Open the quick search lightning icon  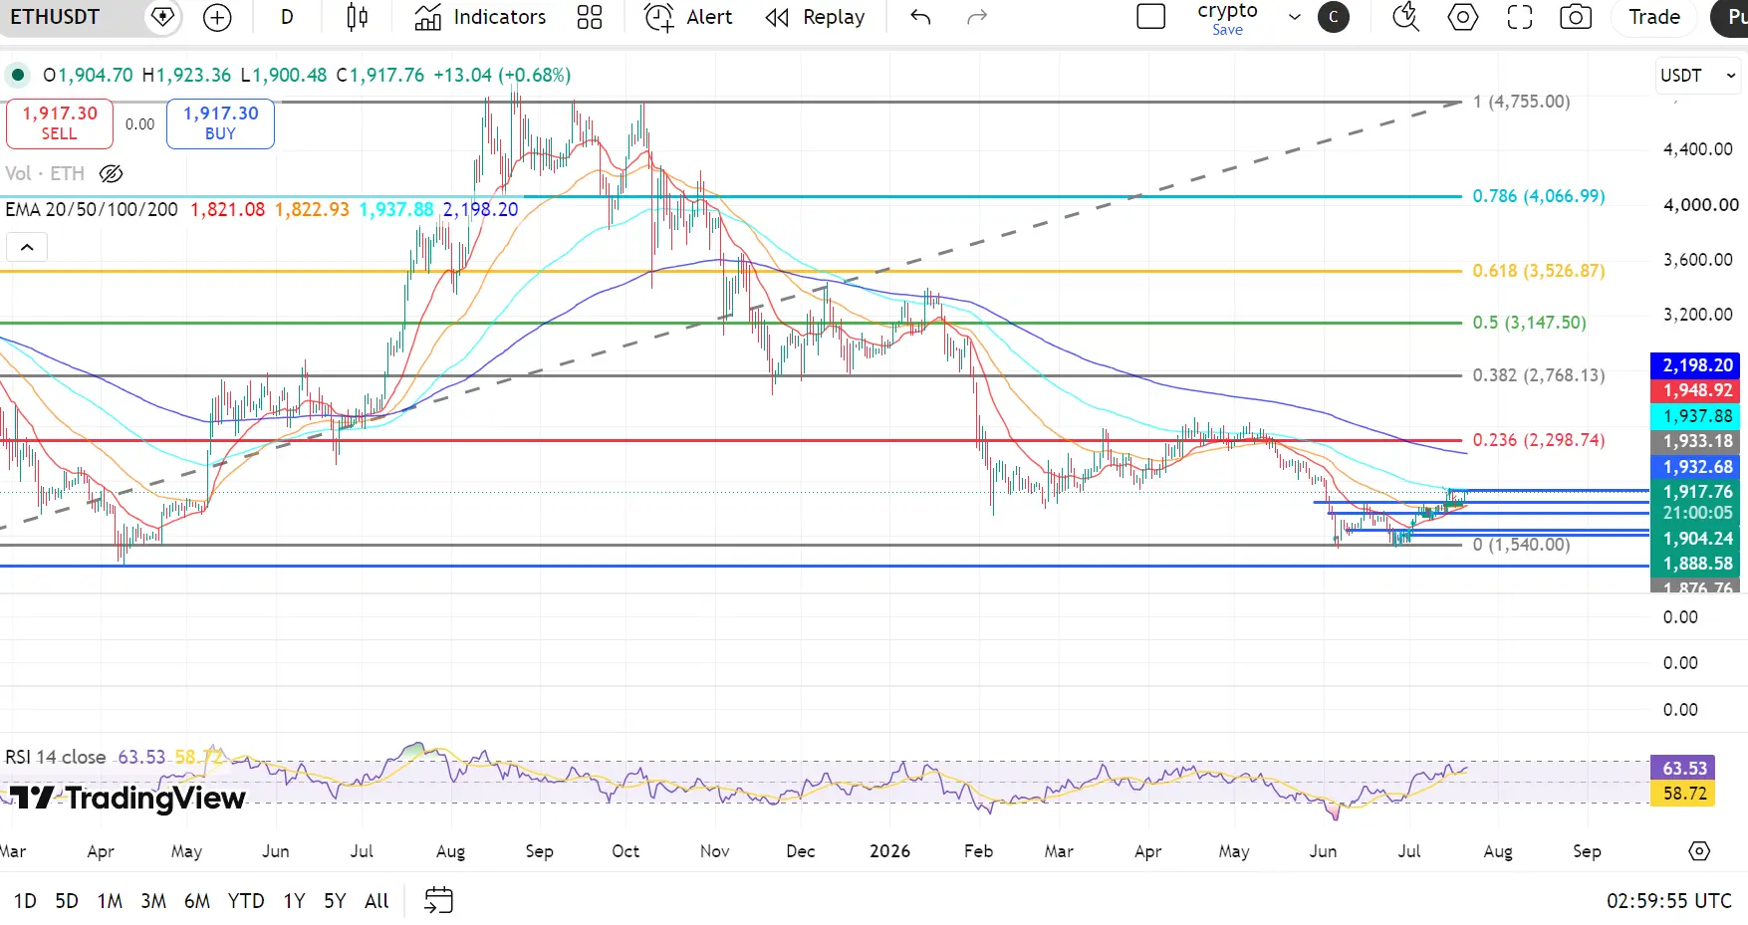pos(1405,17)
